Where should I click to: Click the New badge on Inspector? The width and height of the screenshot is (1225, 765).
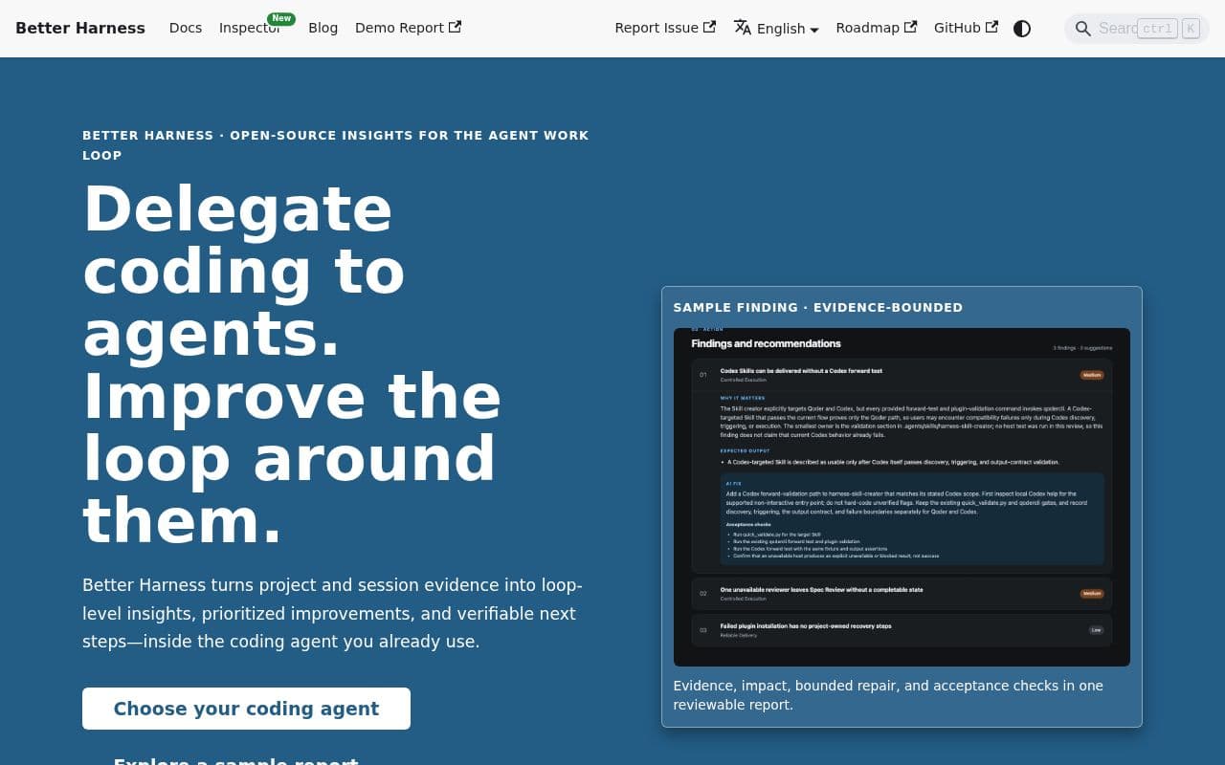tap(281, 18)
